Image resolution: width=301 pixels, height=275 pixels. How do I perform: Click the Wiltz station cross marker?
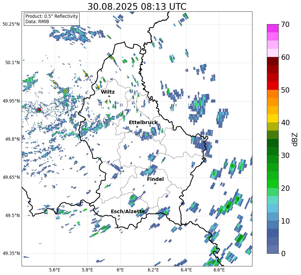pos(109,96)
